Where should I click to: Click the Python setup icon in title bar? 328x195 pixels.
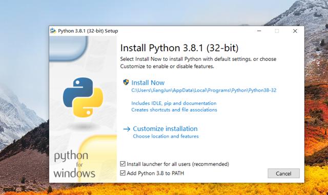coord(53,31)
